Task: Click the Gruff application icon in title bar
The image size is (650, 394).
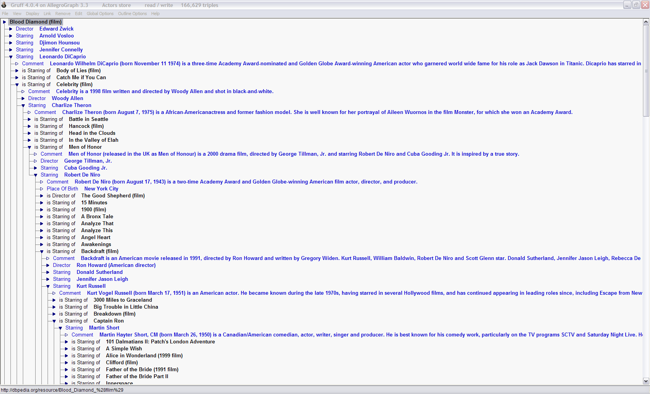Action: click(x=4, y=5)
